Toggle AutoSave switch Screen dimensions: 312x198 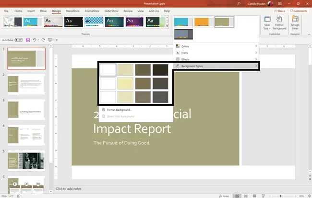pos(19,40)
